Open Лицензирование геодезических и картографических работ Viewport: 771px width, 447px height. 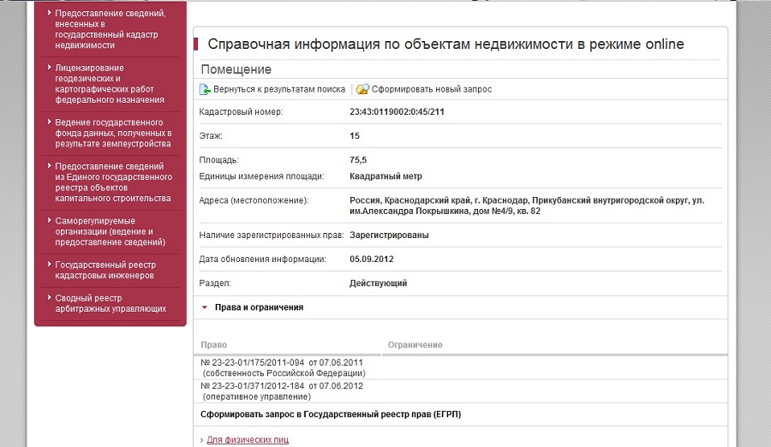point(110,84)
